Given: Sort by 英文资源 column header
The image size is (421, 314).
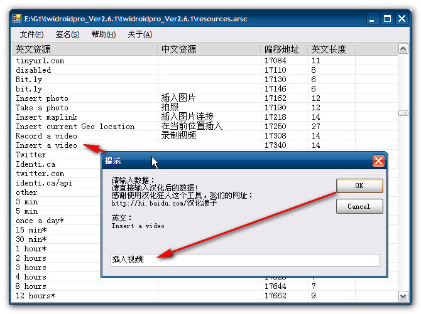Looking at the screenshot, I should click(x=85, y=50).
